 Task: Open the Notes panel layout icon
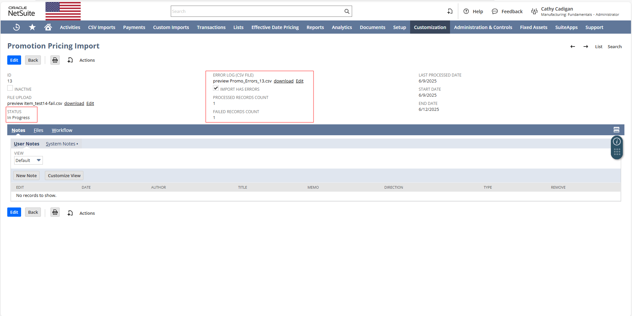[617, 130]
